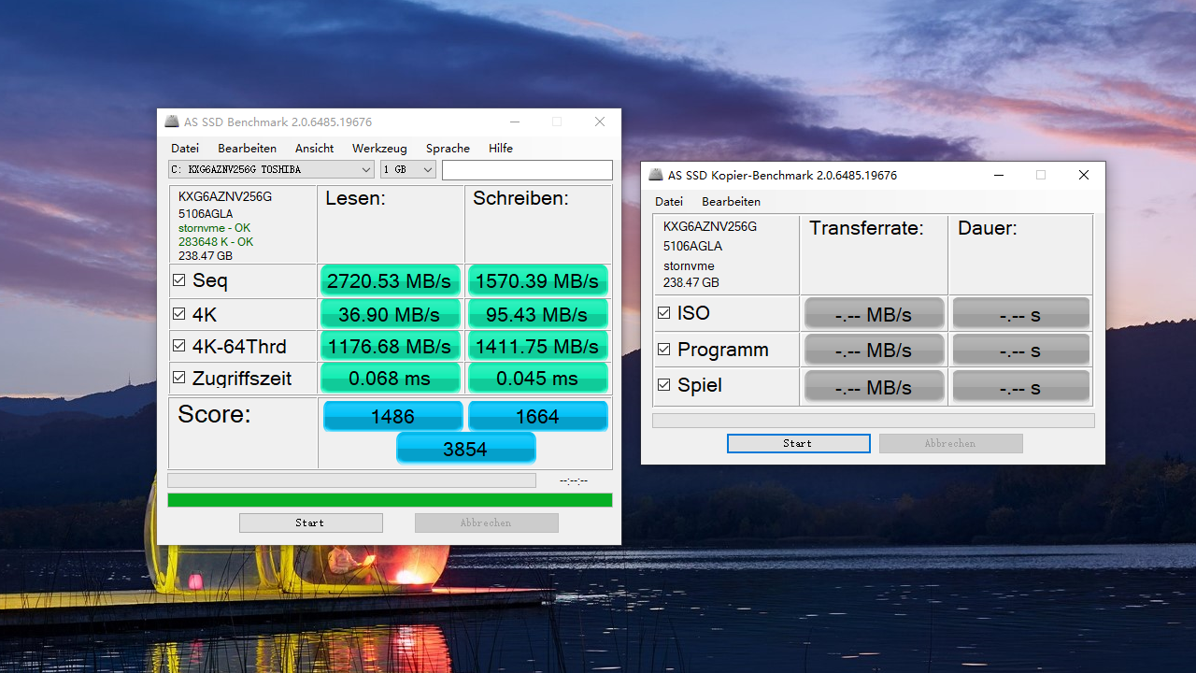
Task: Disable the Zugriffszeit test checkbox
Action: click(178, 378)
